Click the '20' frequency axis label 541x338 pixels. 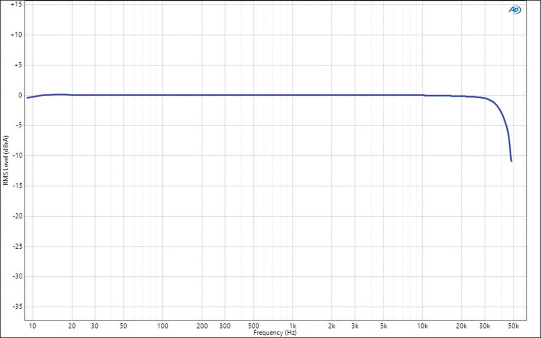click(72, 326)
